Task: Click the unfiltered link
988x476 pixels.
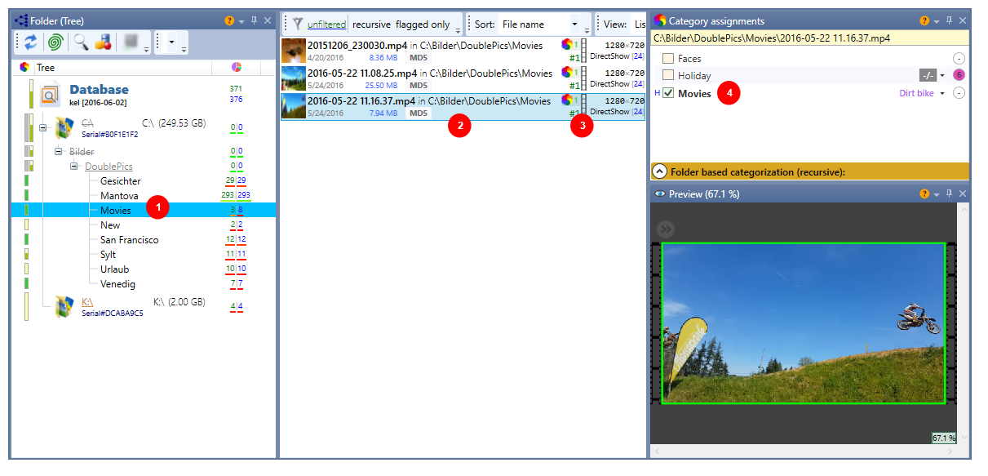Action: click(327, 24)
